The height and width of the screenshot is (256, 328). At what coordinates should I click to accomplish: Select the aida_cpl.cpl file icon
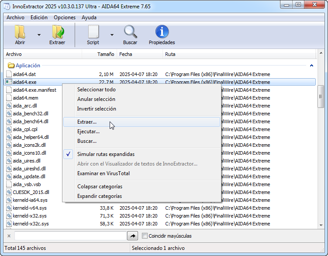click(x=9, y=129)
